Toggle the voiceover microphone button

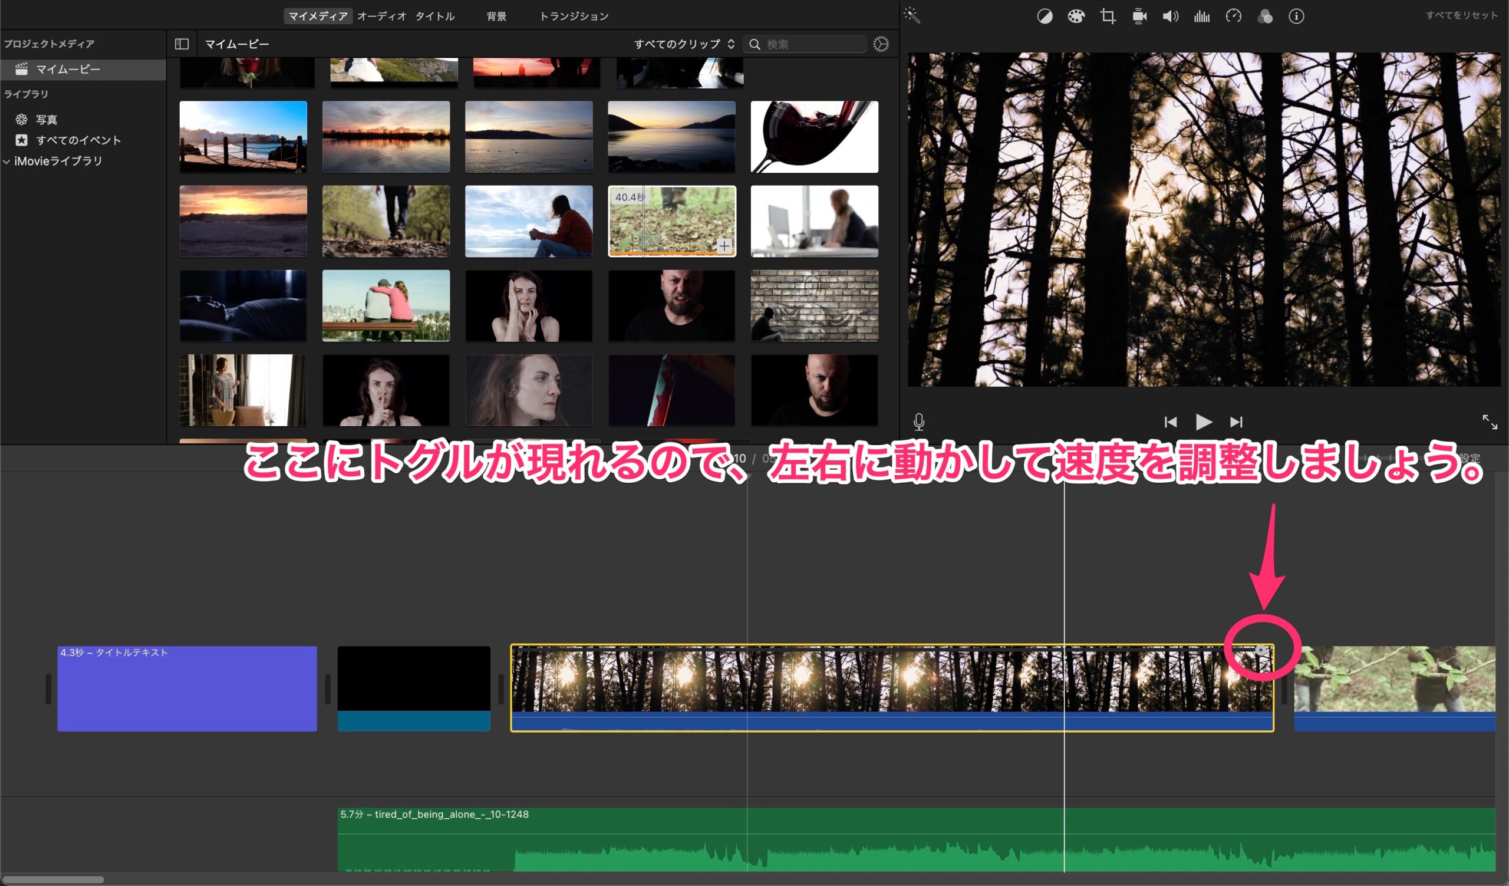click(x=918, y=422)
